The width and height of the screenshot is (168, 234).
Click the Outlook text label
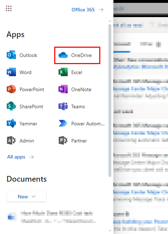(x=28, y=55)
